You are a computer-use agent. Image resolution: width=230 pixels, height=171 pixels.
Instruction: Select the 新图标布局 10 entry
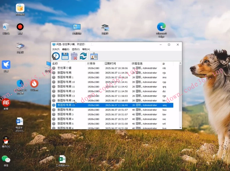[112, 82]
